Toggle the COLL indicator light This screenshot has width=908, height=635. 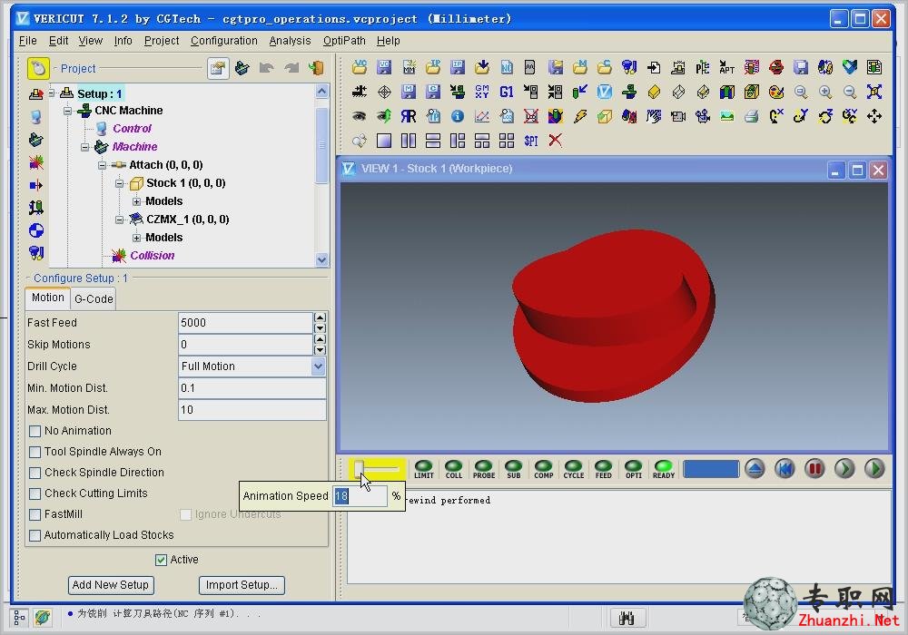click(453, 468)
